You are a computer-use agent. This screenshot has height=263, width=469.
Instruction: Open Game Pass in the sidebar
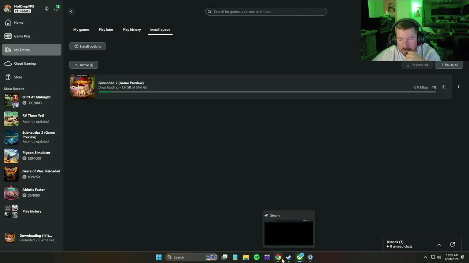pyautogui.click(x=32, y=36)
